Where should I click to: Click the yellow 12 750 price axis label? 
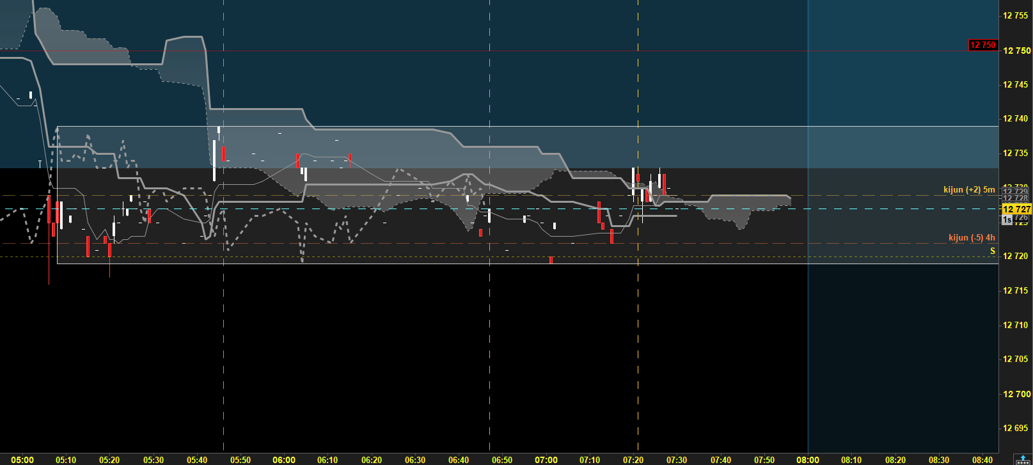[x=1016, y=51]
